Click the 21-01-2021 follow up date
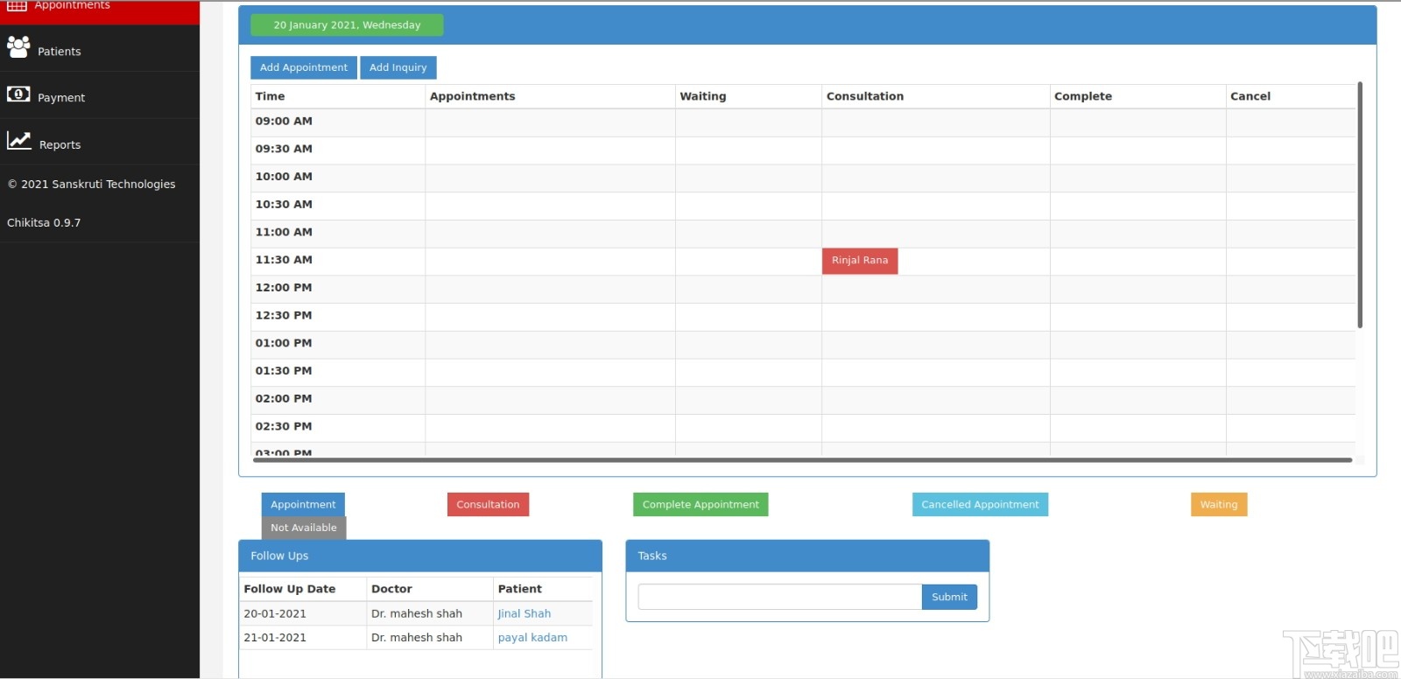 coord(275,638)
